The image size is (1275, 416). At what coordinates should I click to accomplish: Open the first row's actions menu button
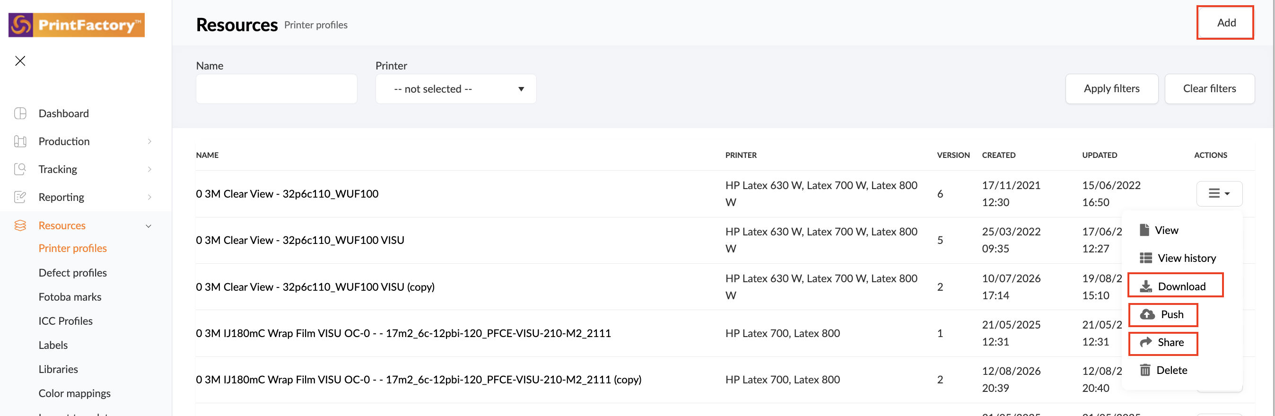[1219, 193]
